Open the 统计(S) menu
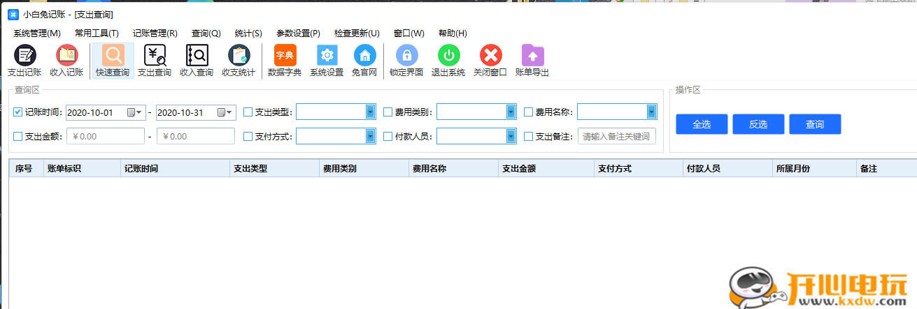Viewport: 917px width, 309px height. click(x=248, y=33)
